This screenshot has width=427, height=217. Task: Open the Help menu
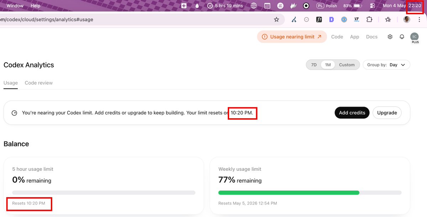click(x=35, y=6)
